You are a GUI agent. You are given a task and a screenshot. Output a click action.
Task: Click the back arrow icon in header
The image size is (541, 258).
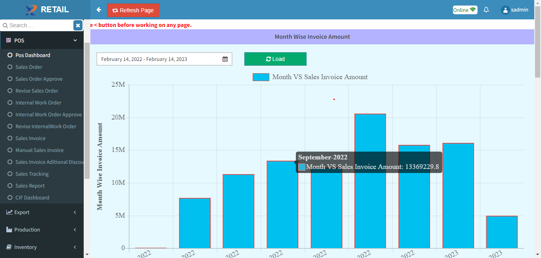pos(99,10)
